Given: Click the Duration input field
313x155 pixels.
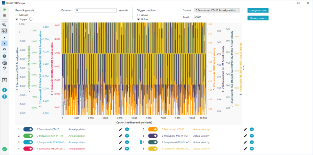Looking at the screenshot, I should coord(95,10).
